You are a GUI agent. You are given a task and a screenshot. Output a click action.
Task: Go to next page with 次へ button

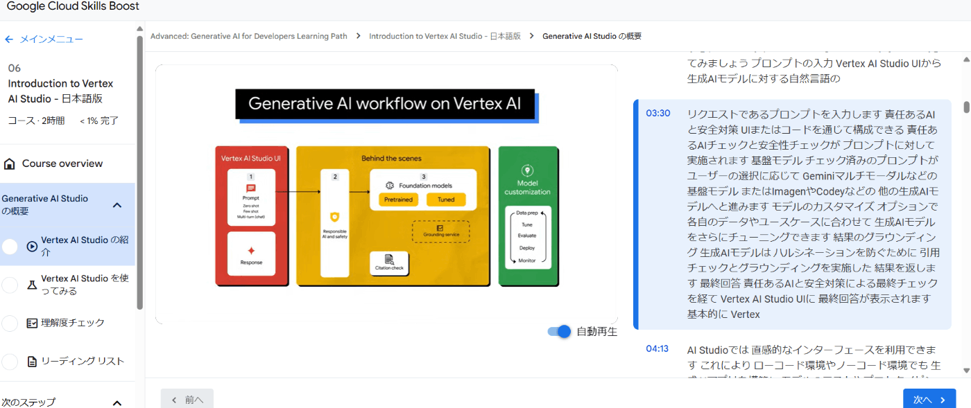(x=929, y=399)
